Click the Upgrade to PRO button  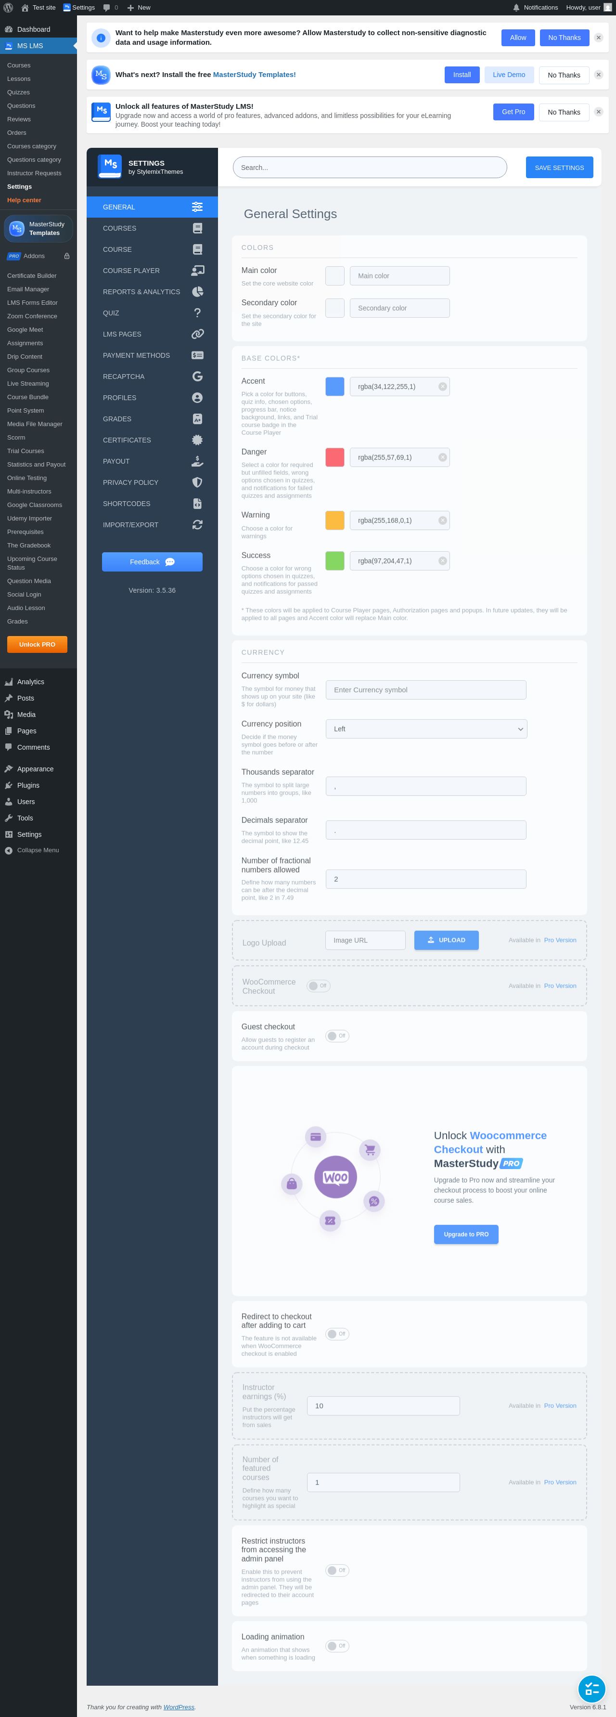(x=466, y=1235)
